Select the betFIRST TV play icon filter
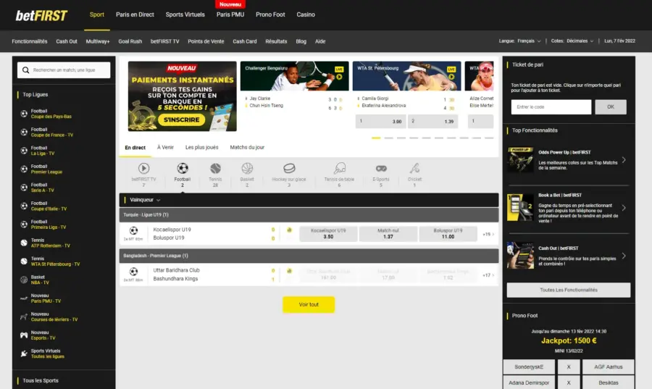Viewport: 652px width, 389px height. pyautogui.click(x=143, y=168)
